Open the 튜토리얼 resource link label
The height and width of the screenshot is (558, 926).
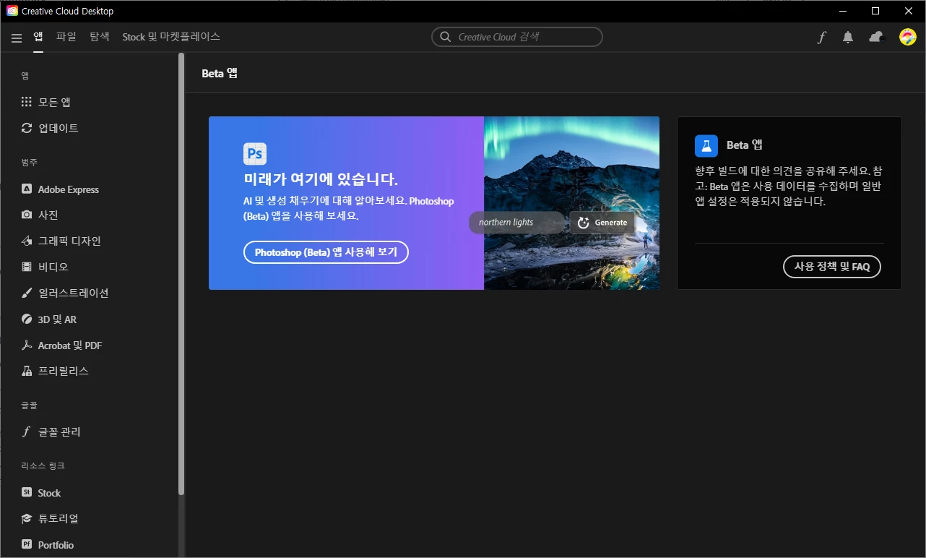pyautogui.click(x=59, y=518)
